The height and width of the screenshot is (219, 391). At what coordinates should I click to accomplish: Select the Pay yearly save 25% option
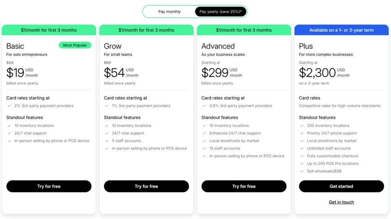click(221, 11)
